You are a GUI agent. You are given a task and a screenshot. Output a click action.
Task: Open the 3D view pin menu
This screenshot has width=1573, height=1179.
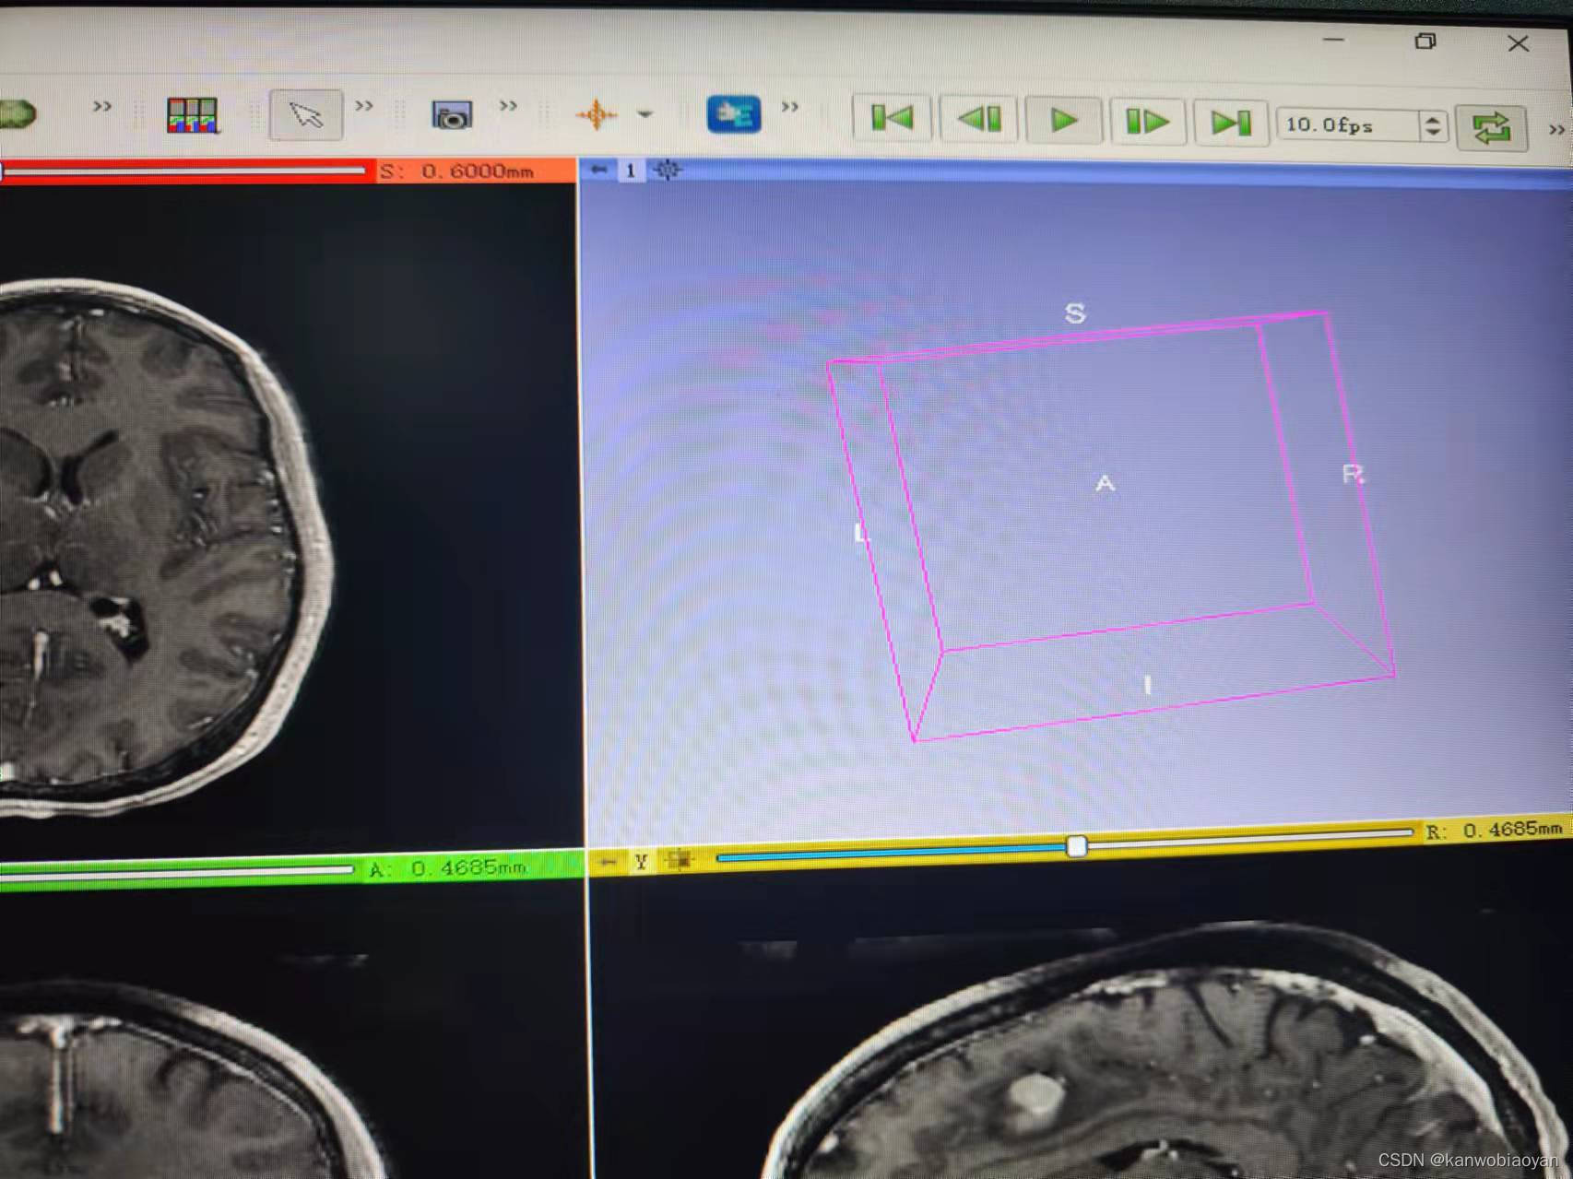[x=598, y=170]
